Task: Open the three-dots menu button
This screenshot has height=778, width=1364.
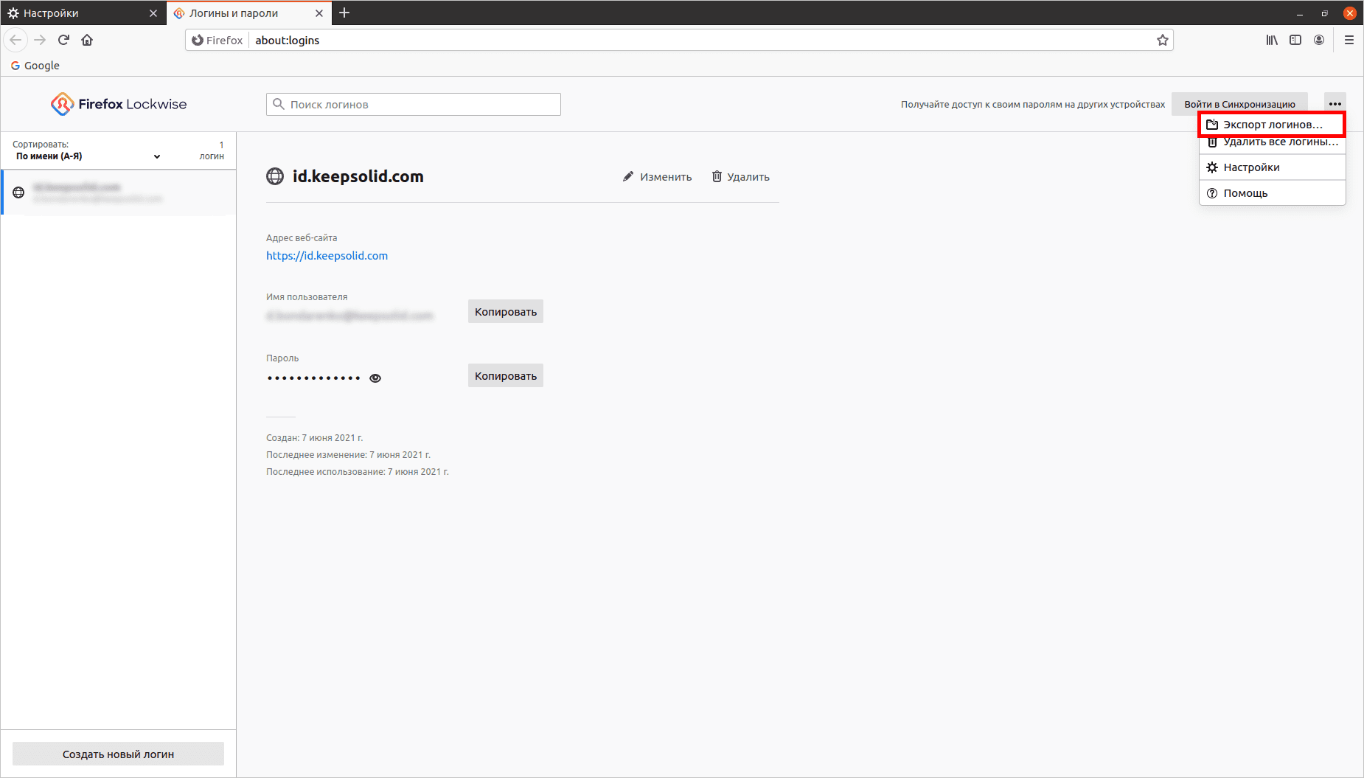Action: [x=1335, y=104]
